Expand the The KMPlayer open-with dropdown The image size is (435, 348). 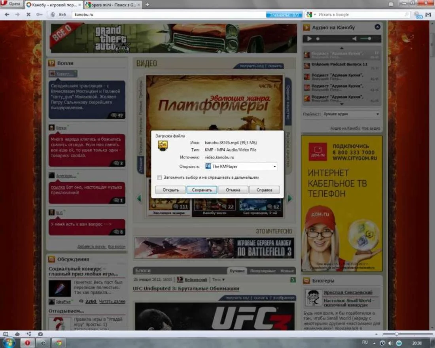point(241,166)
